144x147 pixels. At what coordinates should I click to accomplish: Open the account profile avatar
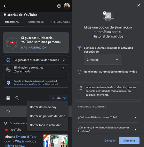[x=67, y=6]
